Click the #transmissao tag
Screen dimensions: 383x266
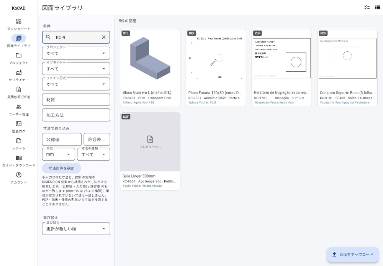click(x=152, y=186)
